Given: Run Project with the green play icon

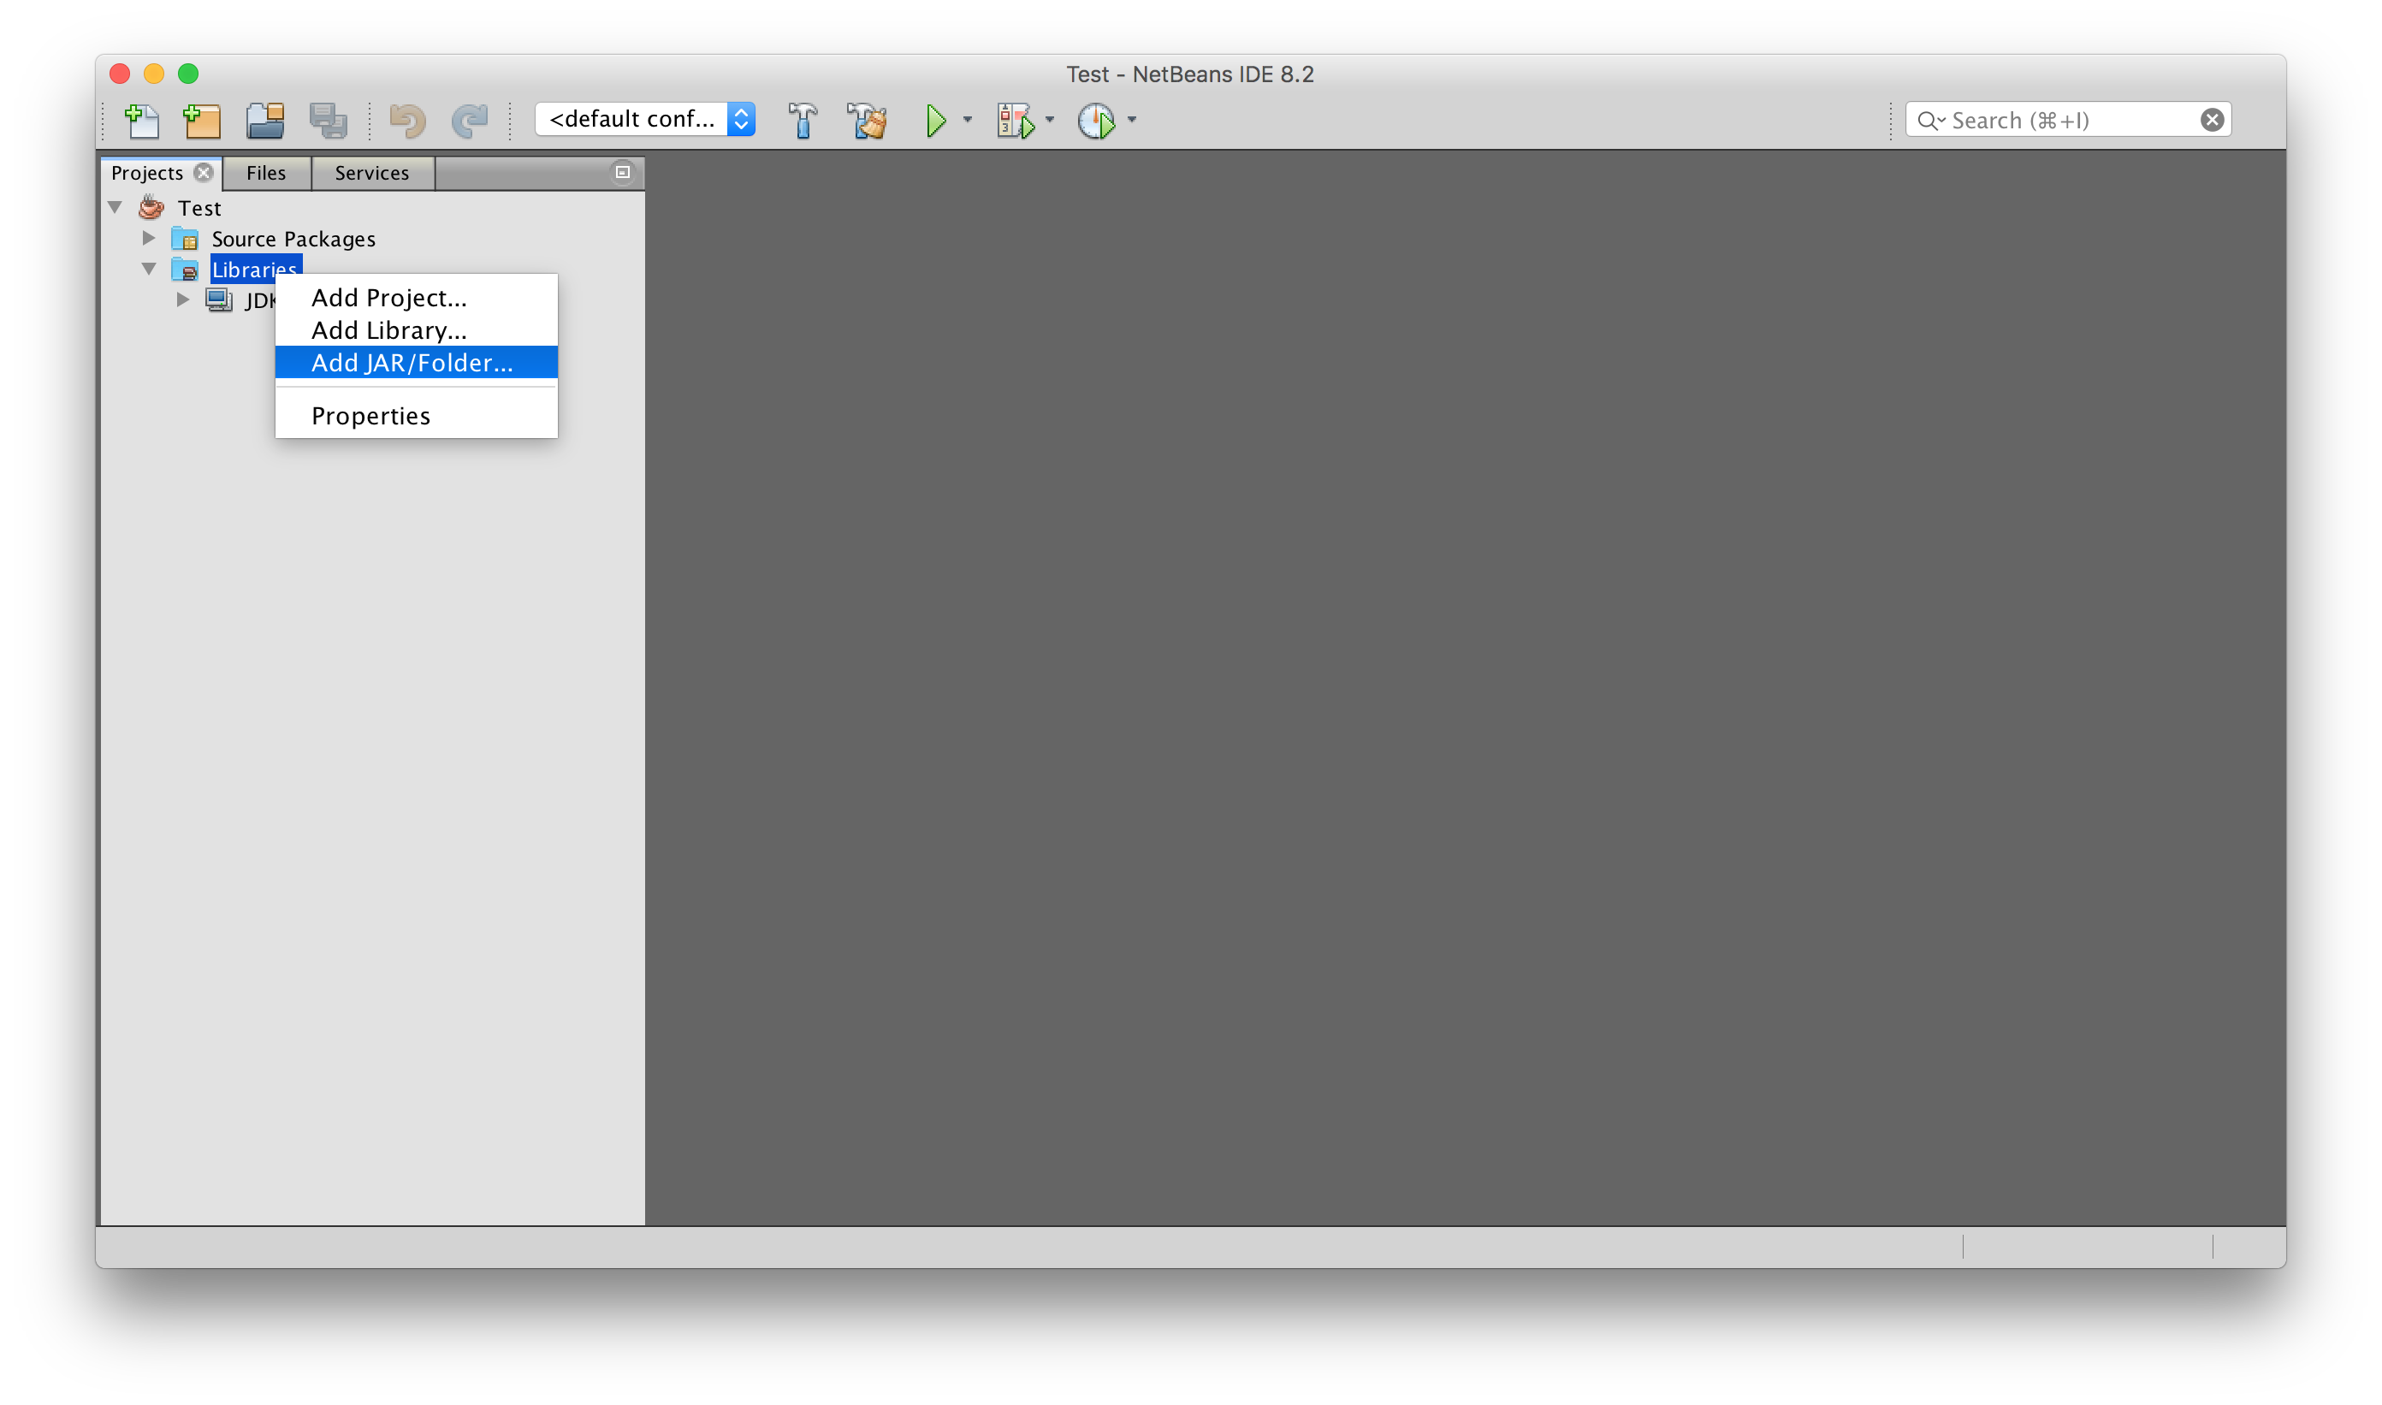Looking at the screenshot, I should coord(936,121).
